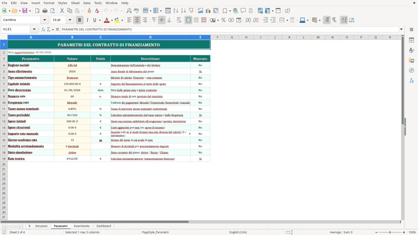The image size is (418, 235).
Task: Open the Name Box dropdown
Action: (34, 30)
